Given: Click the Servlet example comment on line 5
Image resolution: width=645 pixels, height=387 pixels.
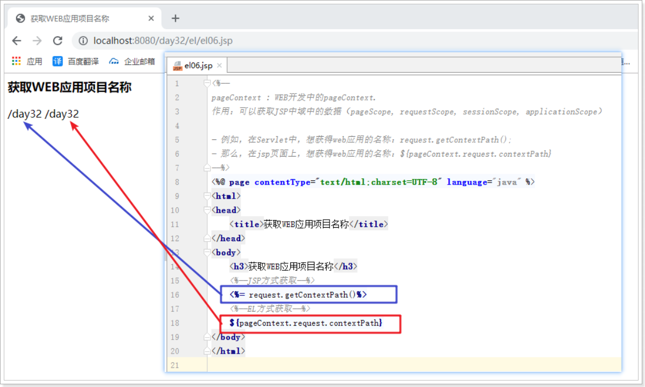Looking at the screenshot, I should (x=362, y=140).
